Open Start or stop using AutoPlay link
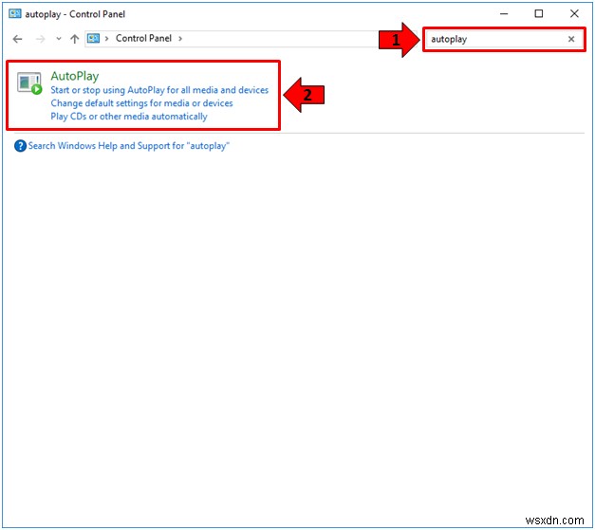Screen dimensions: 595x530 point(159,90)
